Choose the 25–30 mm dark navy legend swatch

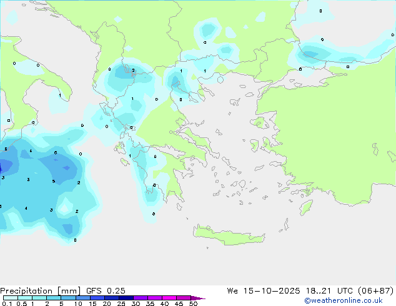126,298
